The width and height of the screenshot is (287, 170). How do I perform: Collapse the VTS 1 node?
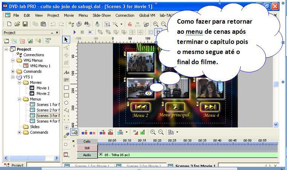[x=13, y=77]
